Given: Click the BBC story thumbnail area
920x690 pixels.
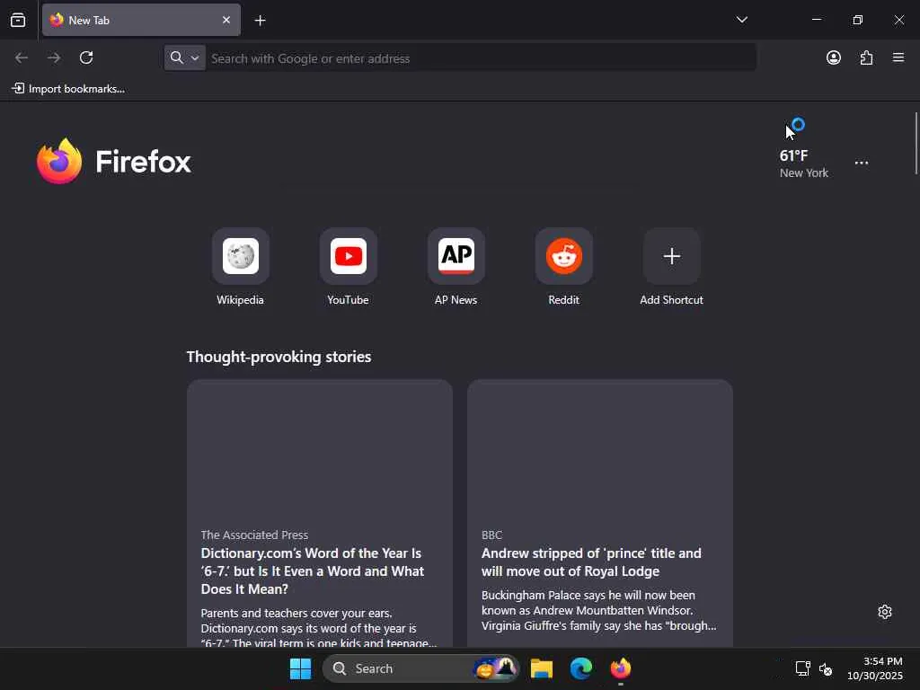Looking at the screenshot, I should pyautogui.click(x=599, y=449).
